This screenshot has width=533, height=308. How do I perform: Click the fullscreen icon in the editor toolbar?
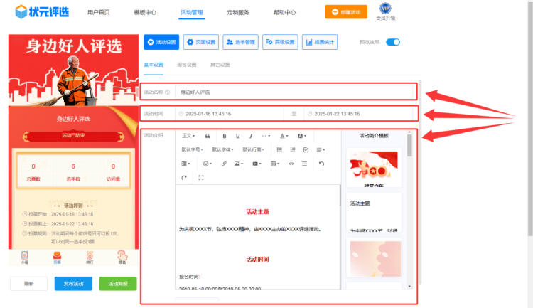pyautogui.click(x=201, y=178)
